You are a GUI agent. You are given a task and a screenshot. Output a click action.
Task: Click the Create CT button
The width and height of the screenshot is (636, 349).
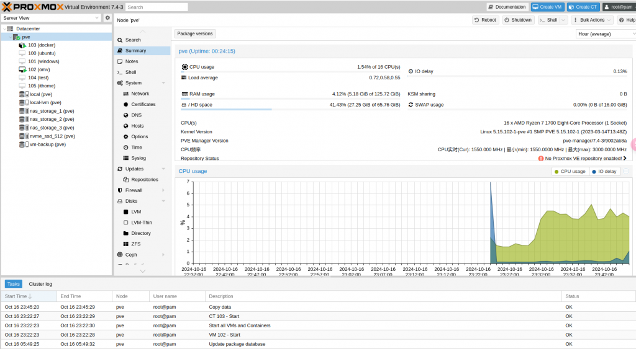point(583,7)
